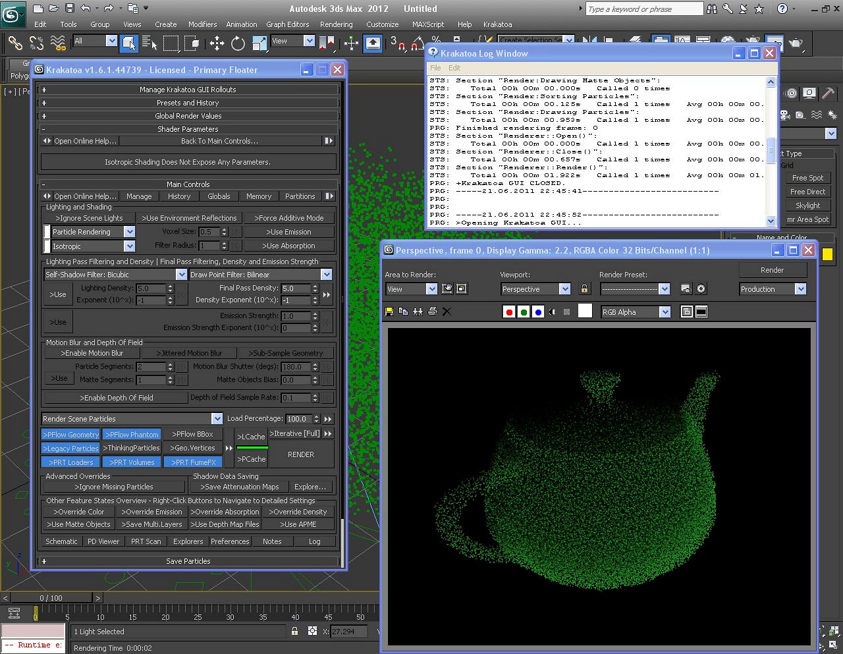Open the File menu in Krakatoa Log Window
Screen dimensions: 843x654
coord(435,68)
